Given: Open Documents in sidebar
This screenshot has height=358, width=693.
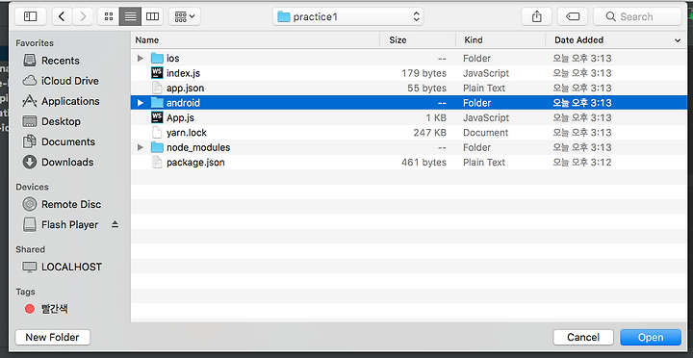Looking at the screenshot, I should [68, 141].
